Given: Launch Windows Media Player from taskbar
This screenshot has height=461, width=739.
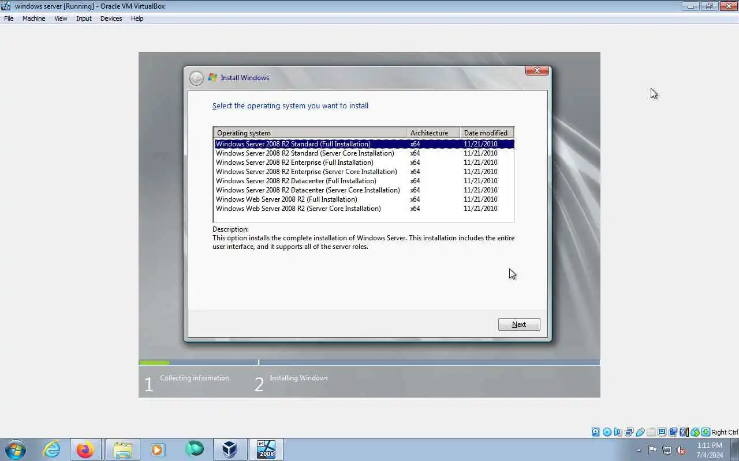Looking at the screenshot, I should coord(157,449).
